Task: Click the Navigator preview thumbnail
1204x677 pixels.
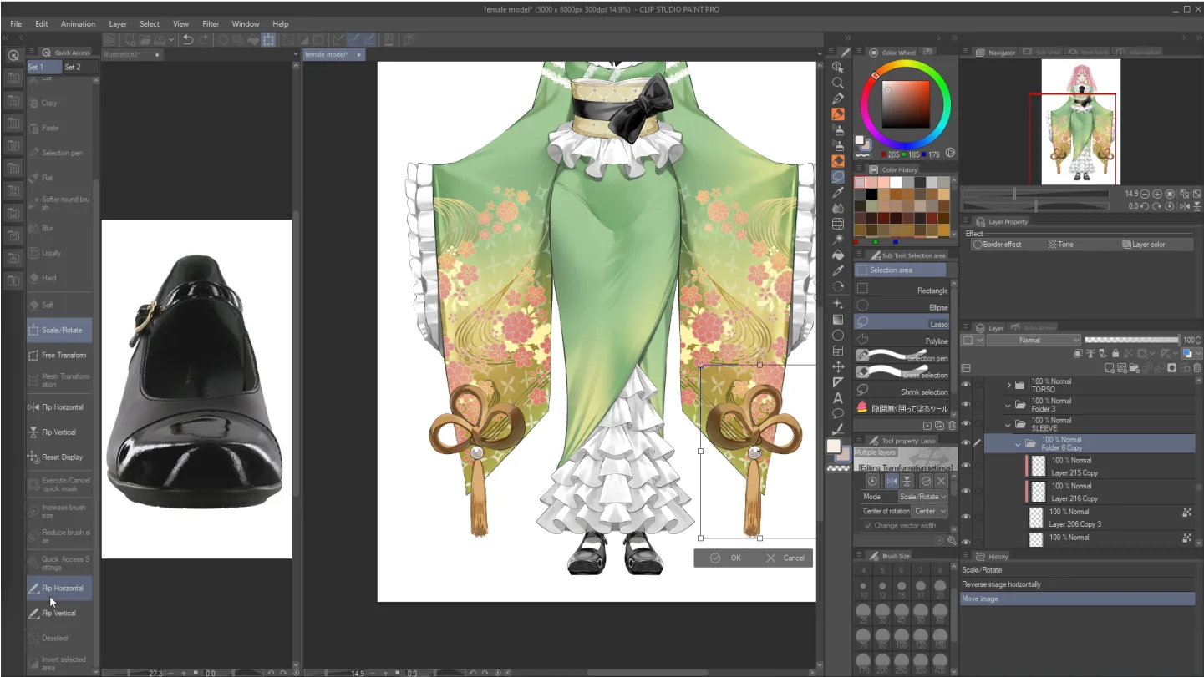Action: coord(1080,122)
